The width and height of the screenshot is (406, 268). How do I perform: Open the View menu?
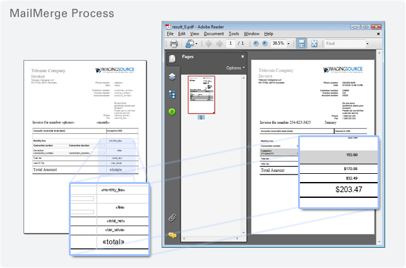point(194,33)
